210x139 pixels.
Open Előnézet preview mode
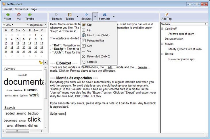57,15
